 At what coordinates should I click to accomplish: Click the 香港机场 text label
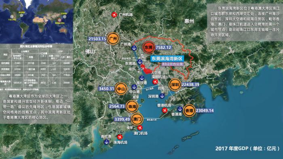(x=164, y=105)
